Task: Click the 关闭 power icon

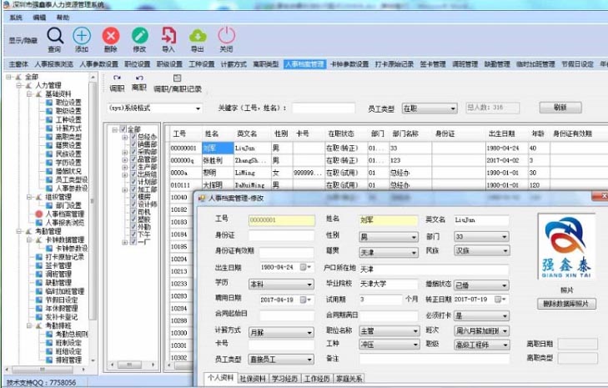Action: [x=226, y=36]
